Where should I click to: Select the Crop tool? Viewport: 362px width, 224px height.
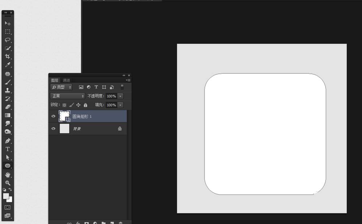(x=7, y=56)
